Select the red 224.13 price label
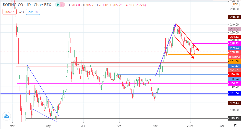 pos(234,37)
